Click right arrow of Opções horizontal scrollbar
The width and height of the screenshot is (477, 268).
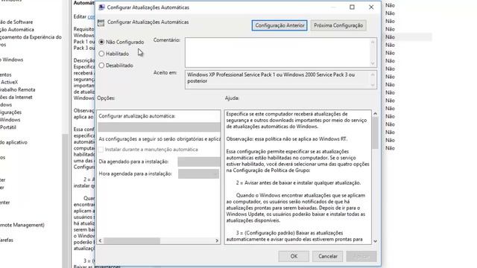click(x=217, y=240)
